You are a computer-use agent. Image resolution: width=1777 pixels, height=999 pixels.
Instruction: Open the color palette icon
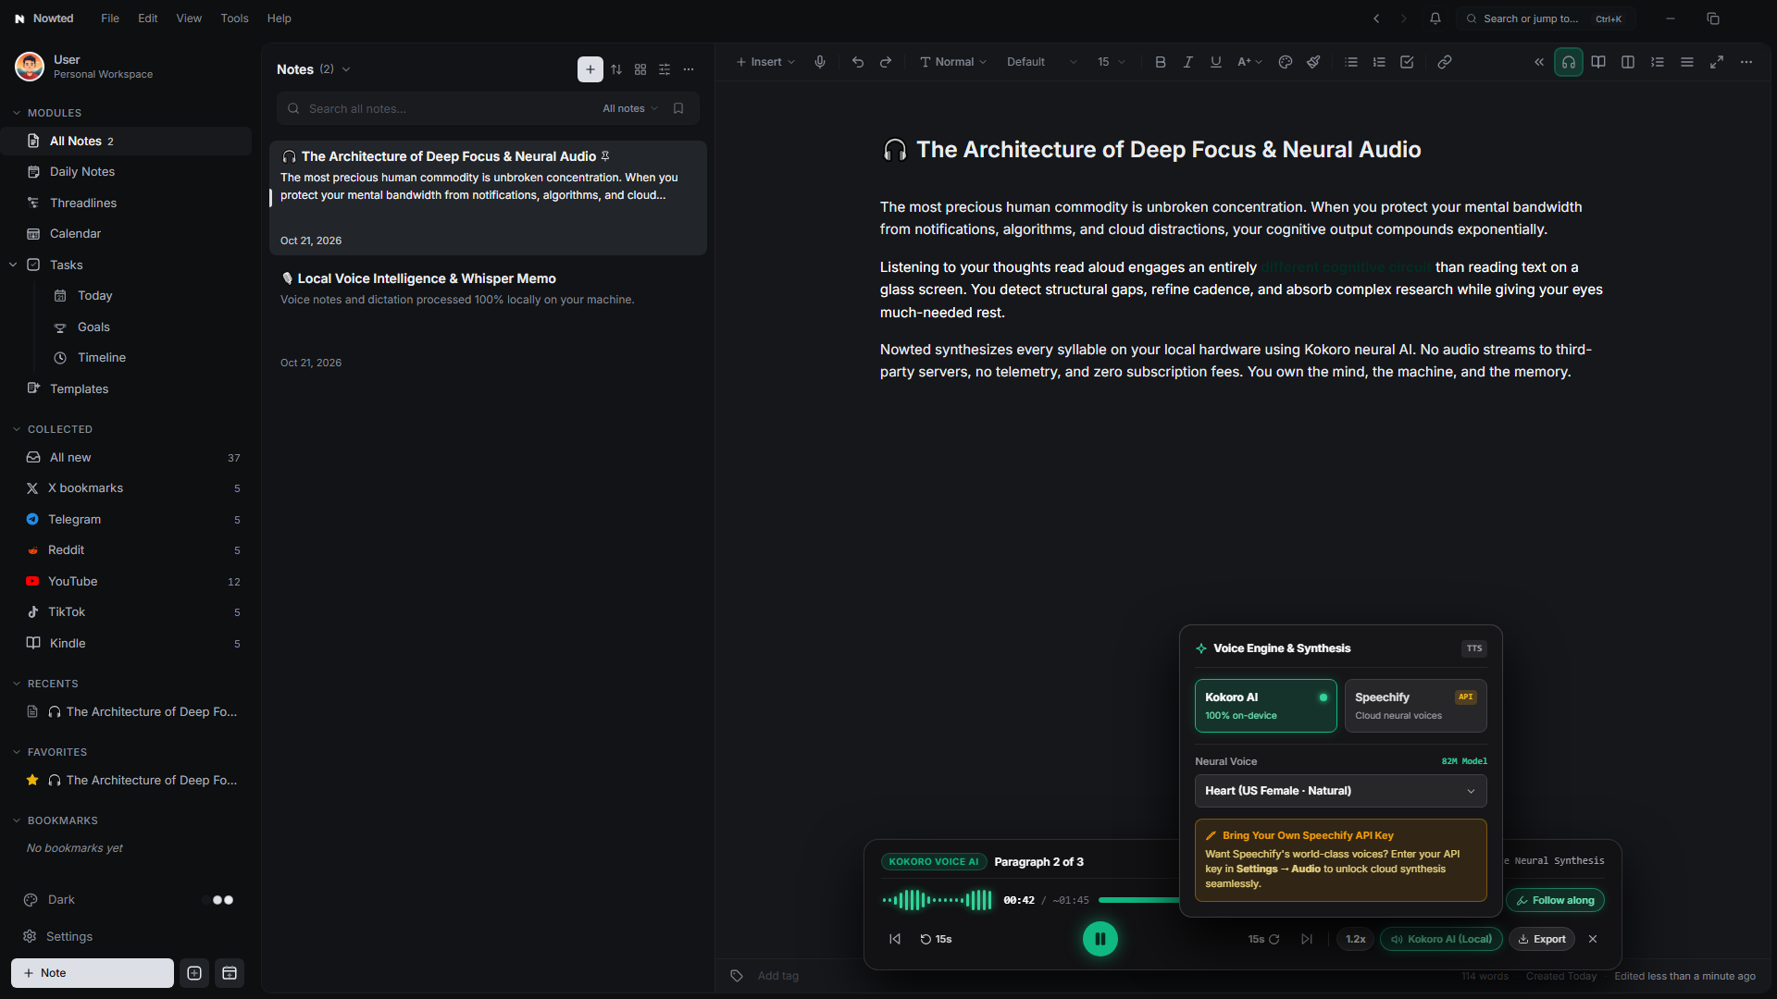(x=1286, y=62)
